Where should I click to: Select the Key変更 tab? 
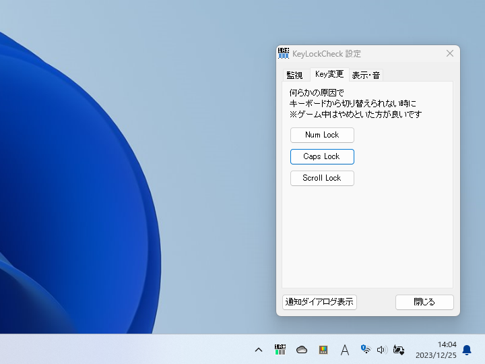pos(329,74)
